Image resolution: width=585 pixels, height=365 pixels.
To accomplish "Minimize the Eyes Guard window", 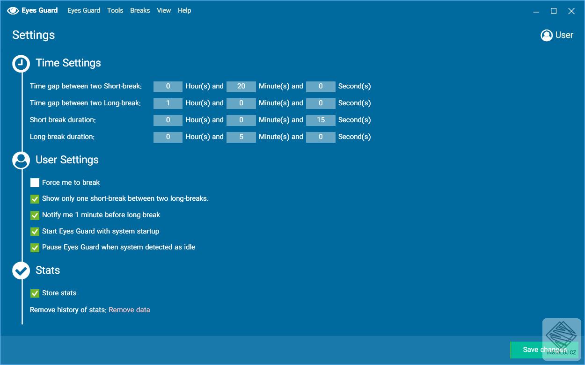I will point(536,11).
